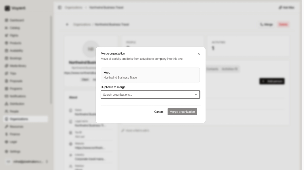Select Organizations in the blurred sidebar
This screenshot has width=304, height=170.
click(26, 119)
